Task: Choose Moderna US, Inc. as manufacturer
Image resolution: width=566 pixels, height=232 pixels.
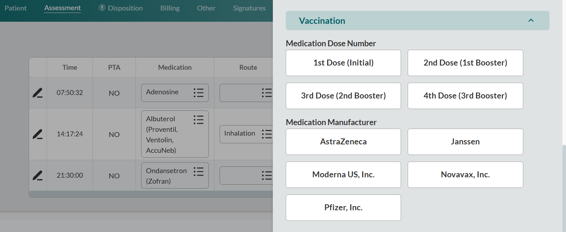Action: tap(343, 175)
